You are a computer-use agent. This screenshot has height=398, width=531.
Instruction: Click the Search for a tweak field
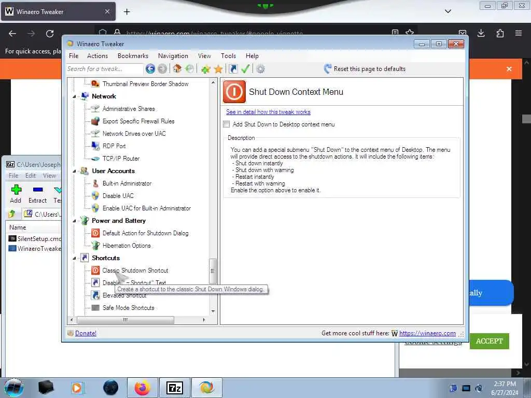coord(105,69)
